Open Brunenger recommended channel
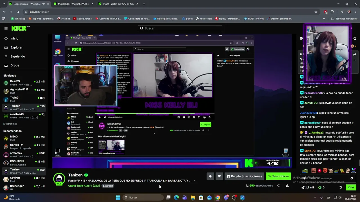Viewport: 360px width, 202px height. click(x=24, y=187)
